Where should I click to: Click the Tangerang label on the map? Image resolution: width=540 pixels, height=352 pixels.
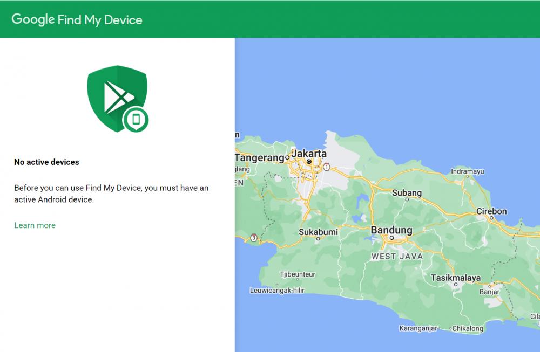coord(259,158)
